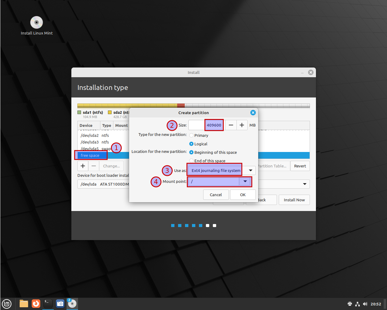387x310 pixels.
Task: Click the sda1 (ntfs) legend swatch
Action: [79, 112]
